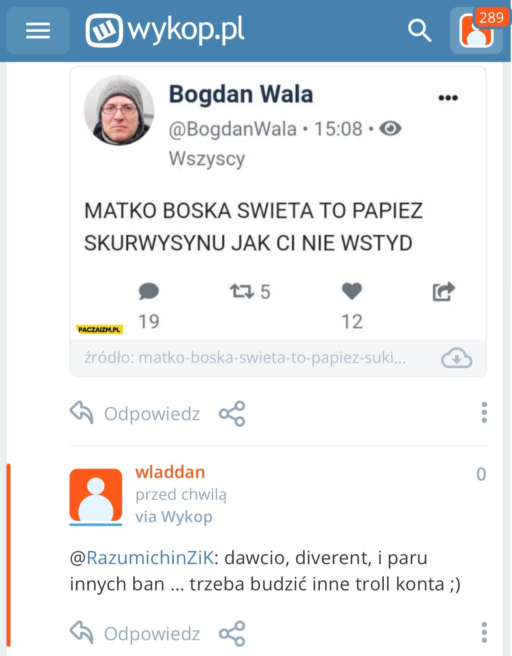The height and width of the screenshot is (656, 512).
Task: Open wladdan's user profile name
Action: tap(170, 472)
